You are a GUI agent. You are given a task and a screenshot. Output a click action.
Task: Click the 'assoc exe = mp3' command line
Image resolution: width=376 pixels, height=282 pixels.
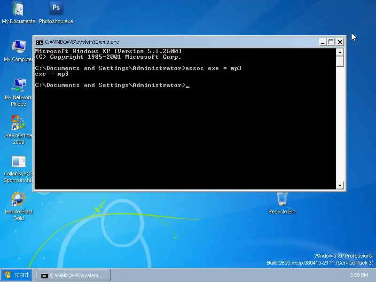[x=138, y=68]
